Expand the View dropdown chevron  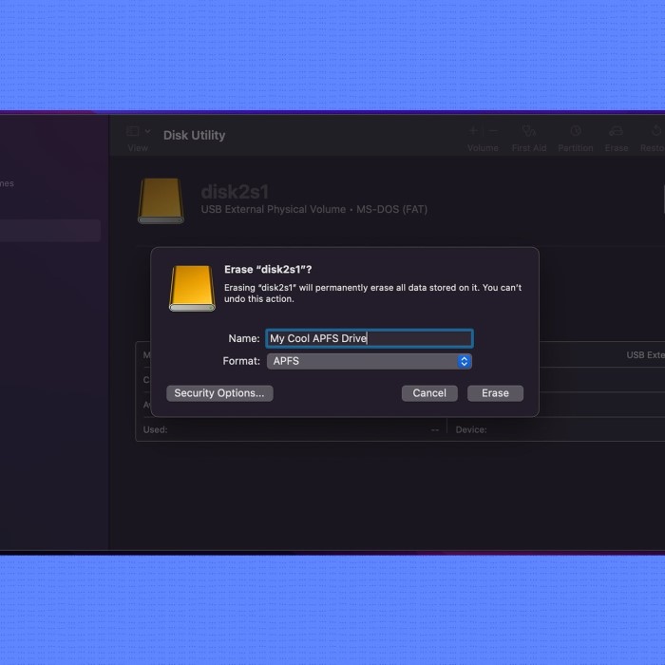[147, 131]
